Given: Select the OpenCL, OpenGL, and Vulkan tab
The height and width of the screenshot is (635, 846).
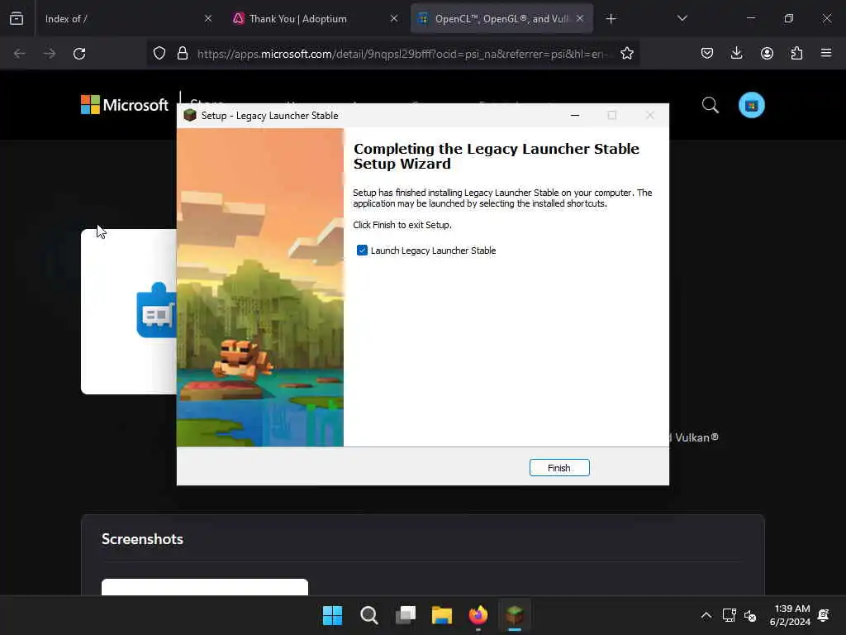Looking at the screenshot, I should 501,19.
